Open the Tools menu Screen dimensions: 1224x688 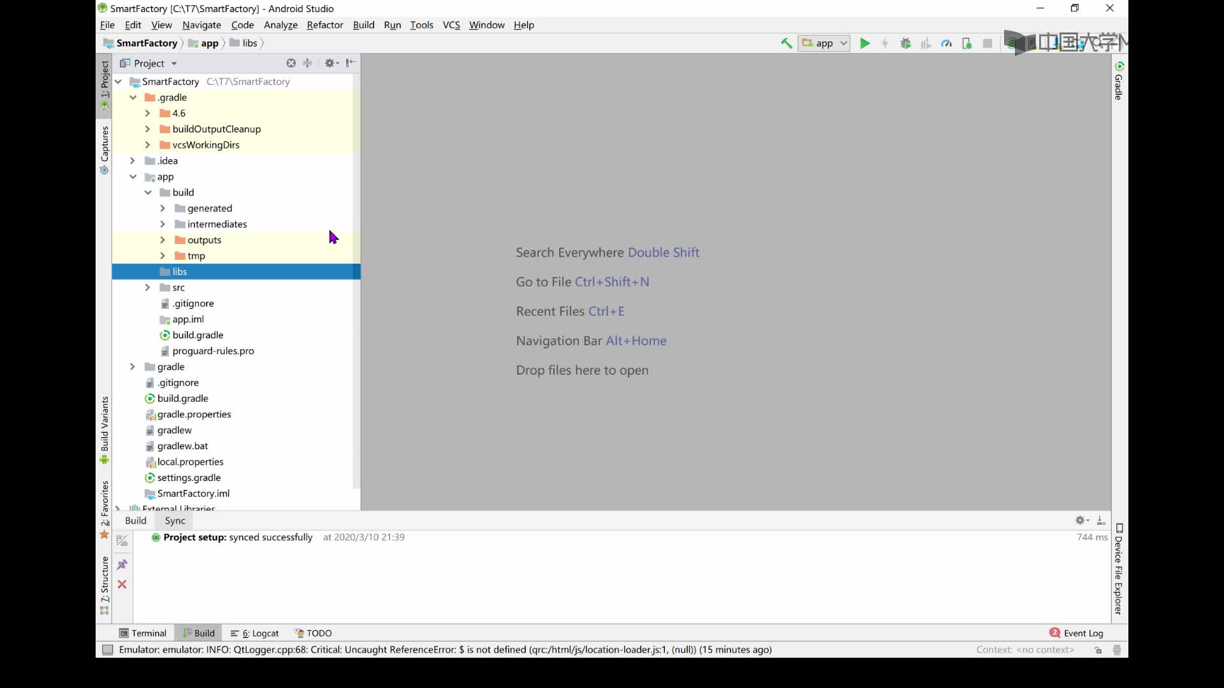(x=421, y=25)
